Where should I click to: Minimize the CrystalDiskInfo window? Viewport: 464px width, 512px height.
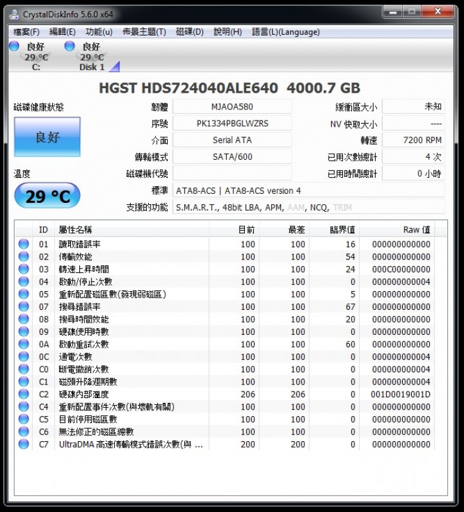[392, 12]
